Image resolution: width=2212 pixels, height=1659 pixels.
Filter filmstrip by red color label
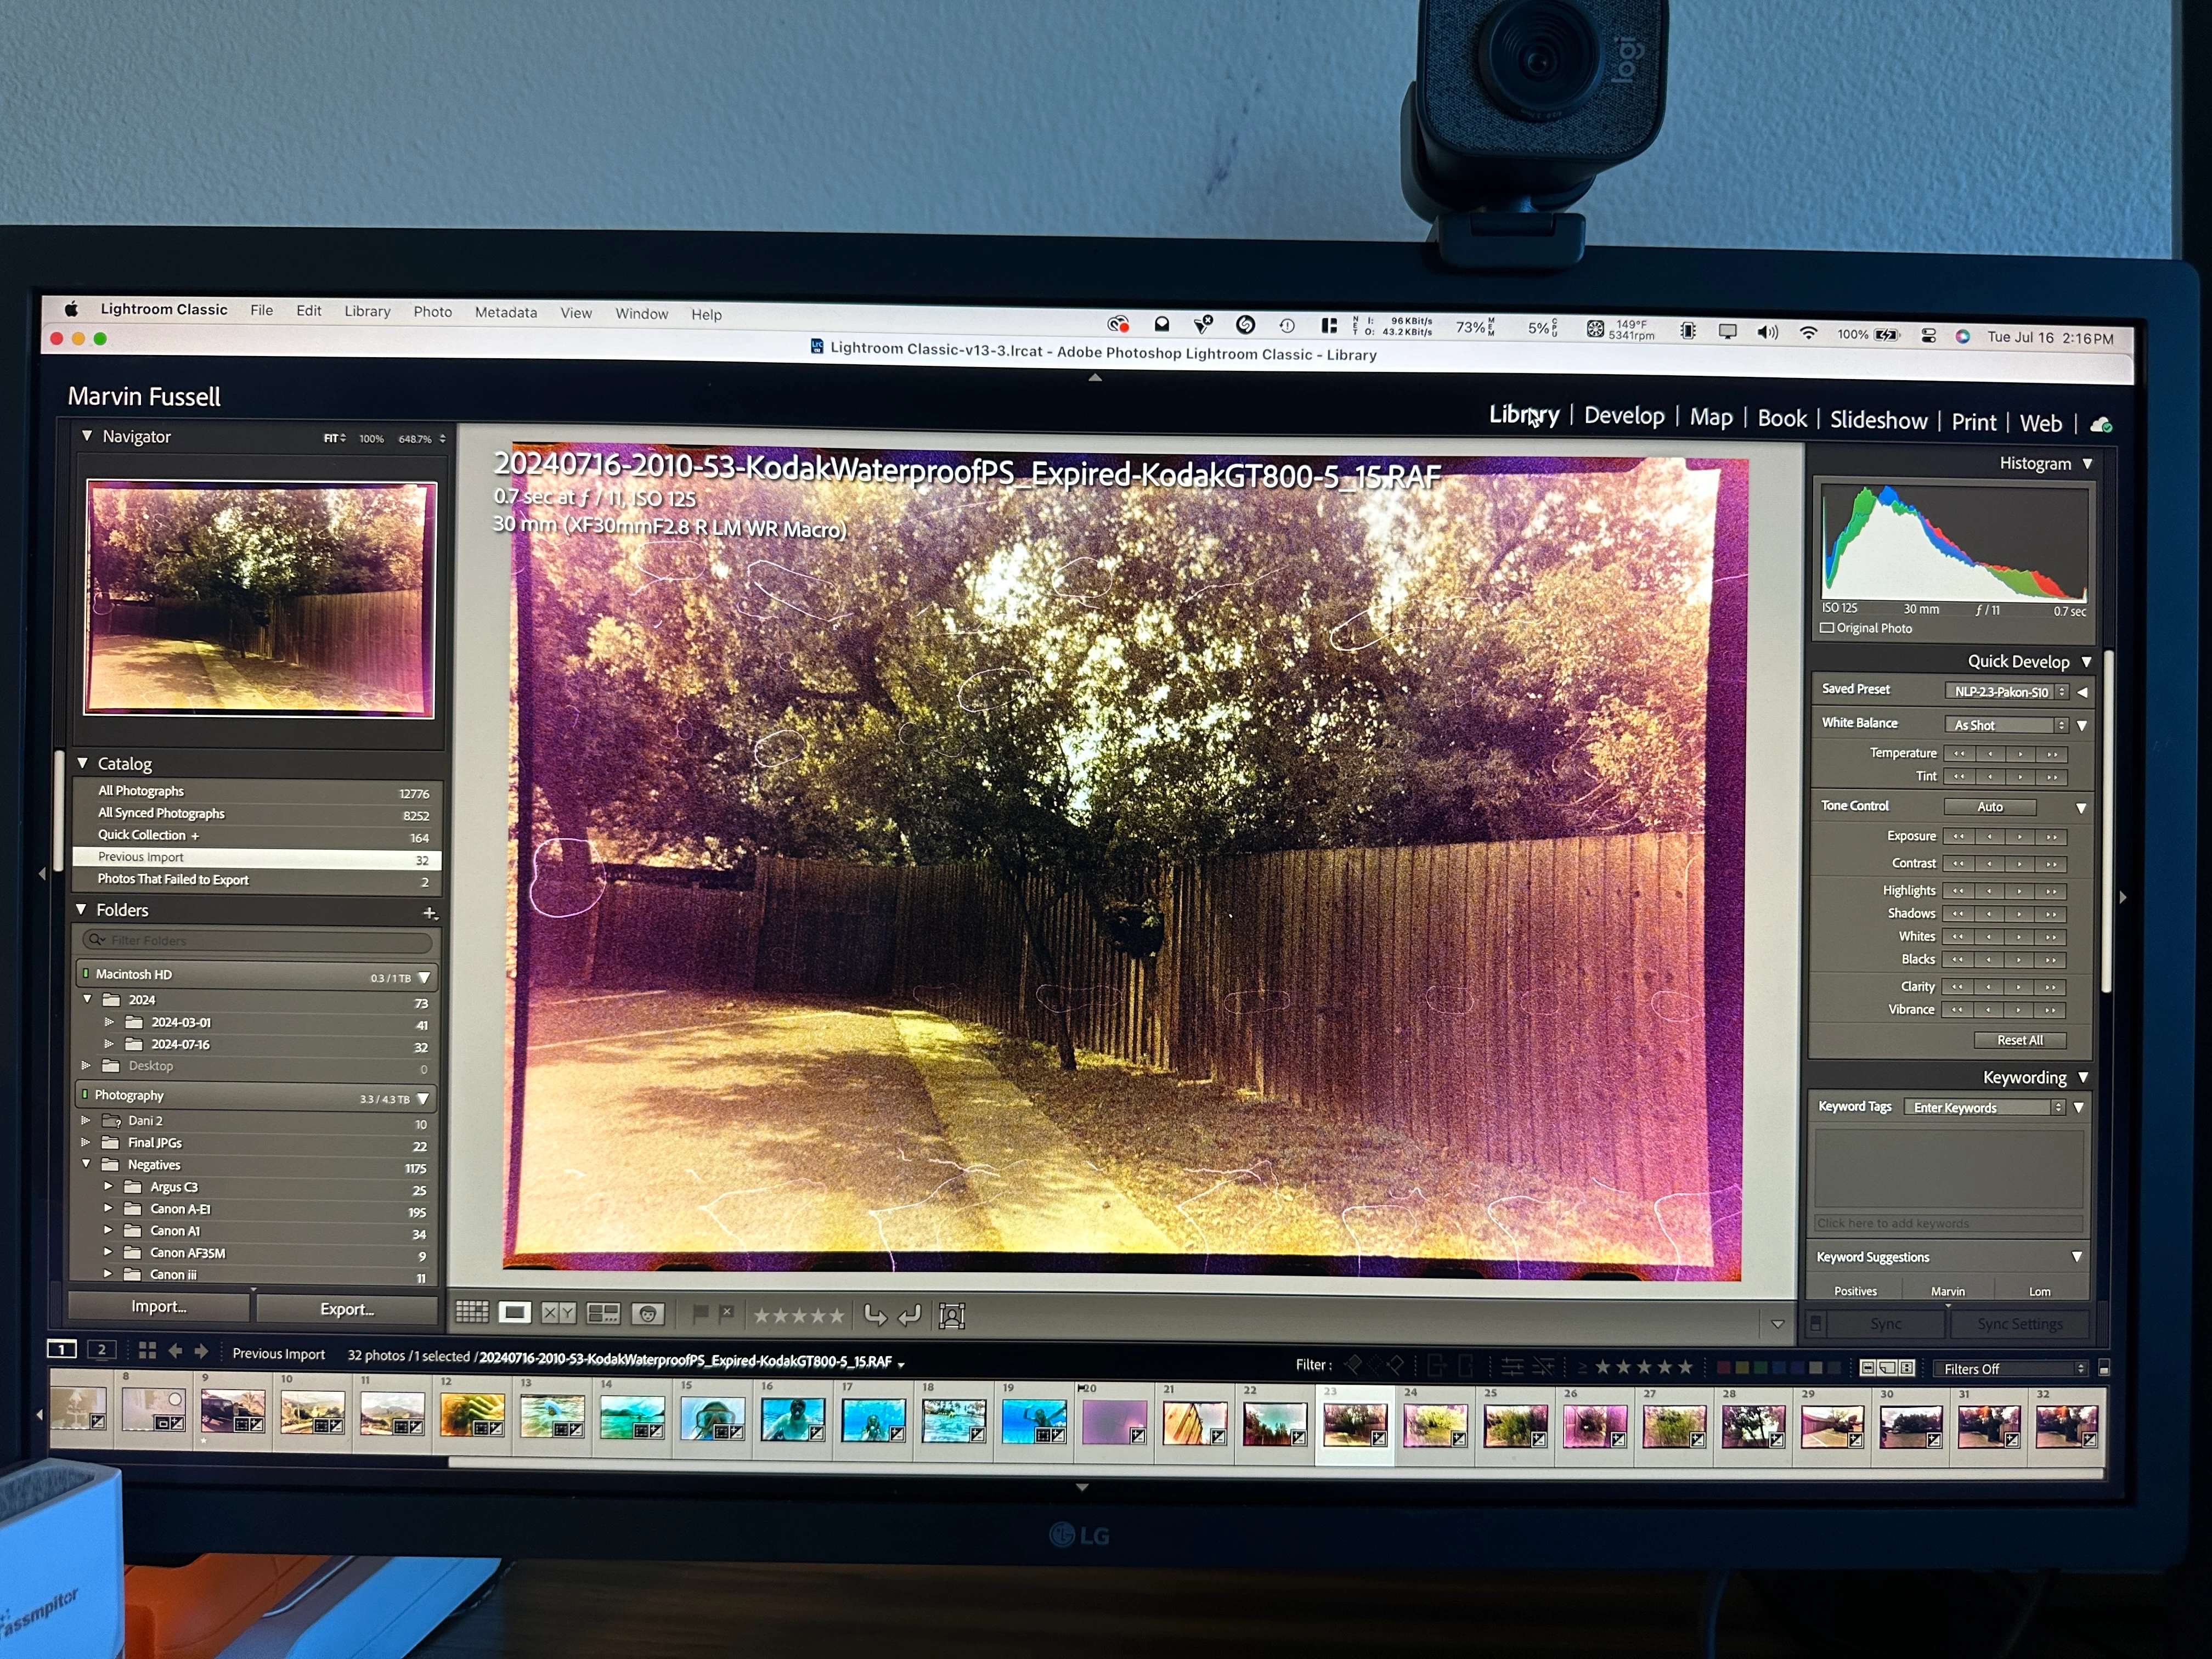(x=1723, y=1367)
